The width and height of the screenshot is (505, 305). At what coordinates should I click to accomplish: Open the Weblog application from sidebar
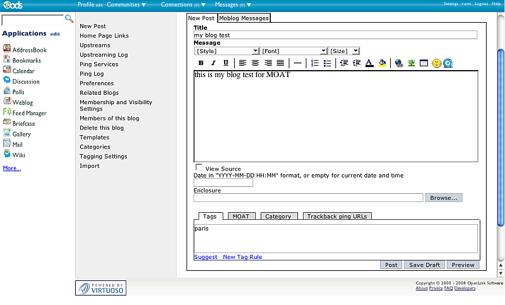[x=22, y=102]
